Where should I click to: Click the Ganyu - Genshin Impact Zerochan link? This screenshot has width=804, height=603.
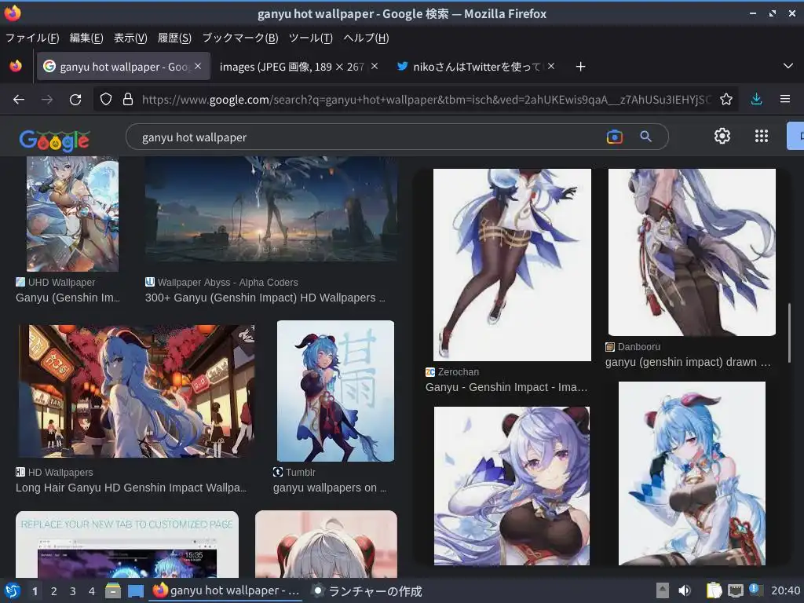tap(506, 388)
